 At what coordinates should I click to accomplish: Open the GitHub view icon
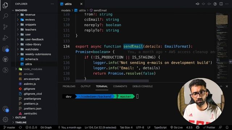5,59
